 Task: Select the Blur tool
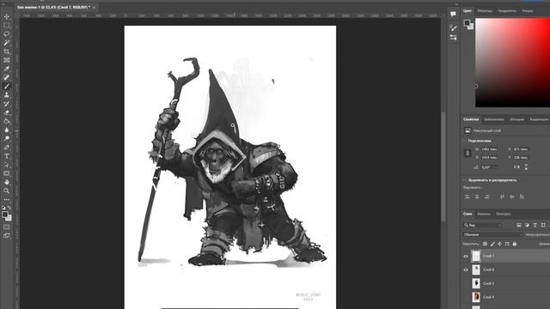click(x=7, y=130)
